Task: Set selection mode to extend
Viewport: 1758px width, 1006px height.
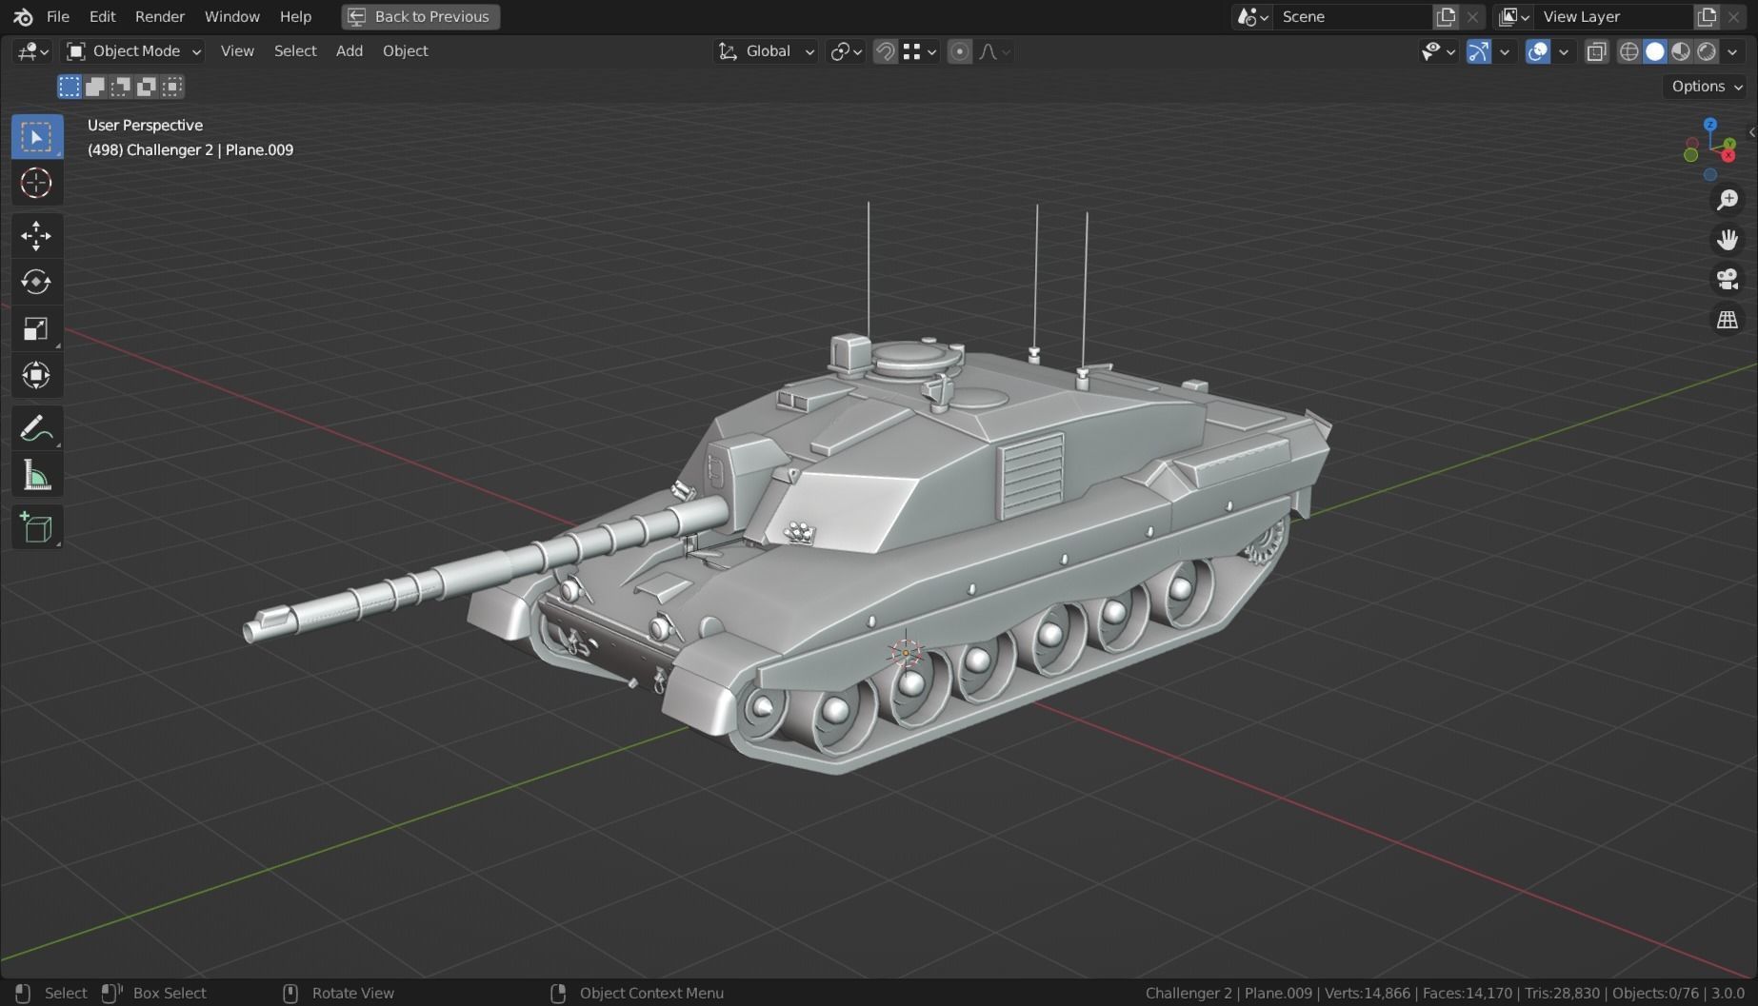Action: (x=95, y=87)
